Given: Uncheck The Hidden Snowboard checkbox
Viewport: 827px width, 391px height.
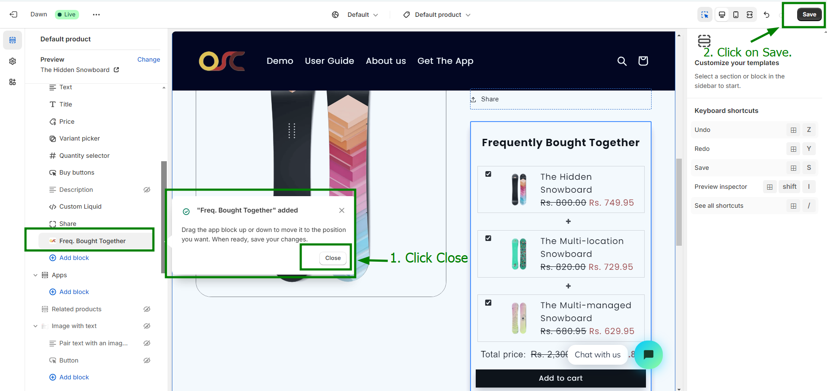Looking at the screenshot, I should coord(488,174).
